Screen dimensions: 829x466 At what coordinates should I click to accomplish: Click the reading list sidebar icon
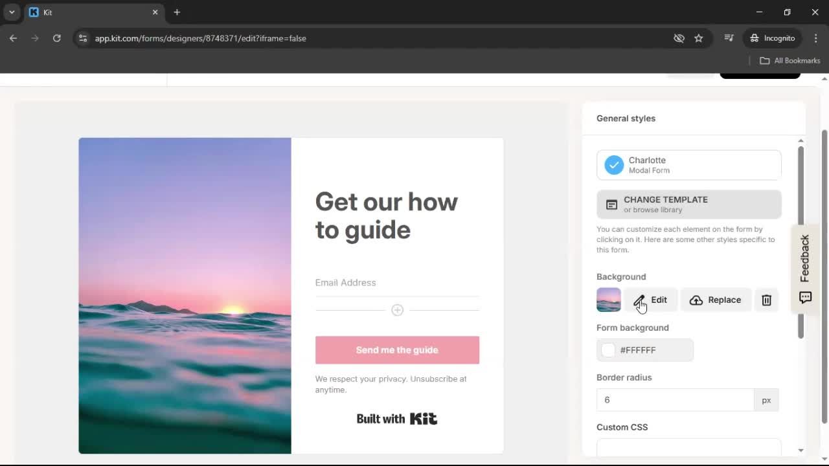point(729,38)
